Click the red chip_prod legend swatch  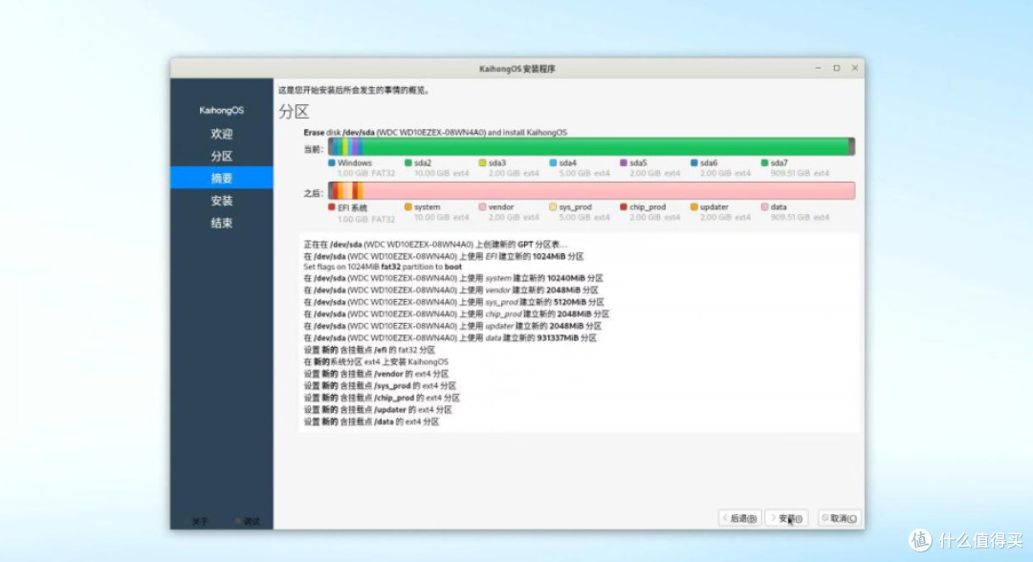624,206
